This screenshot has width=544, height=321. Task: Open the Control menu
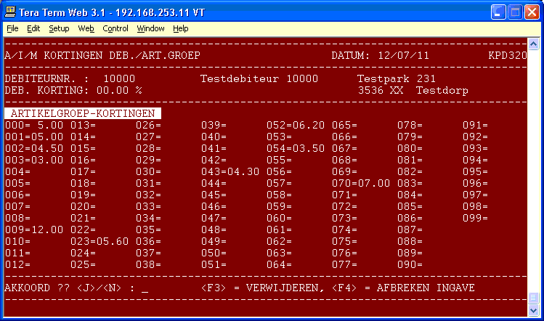tap(115, 28)
